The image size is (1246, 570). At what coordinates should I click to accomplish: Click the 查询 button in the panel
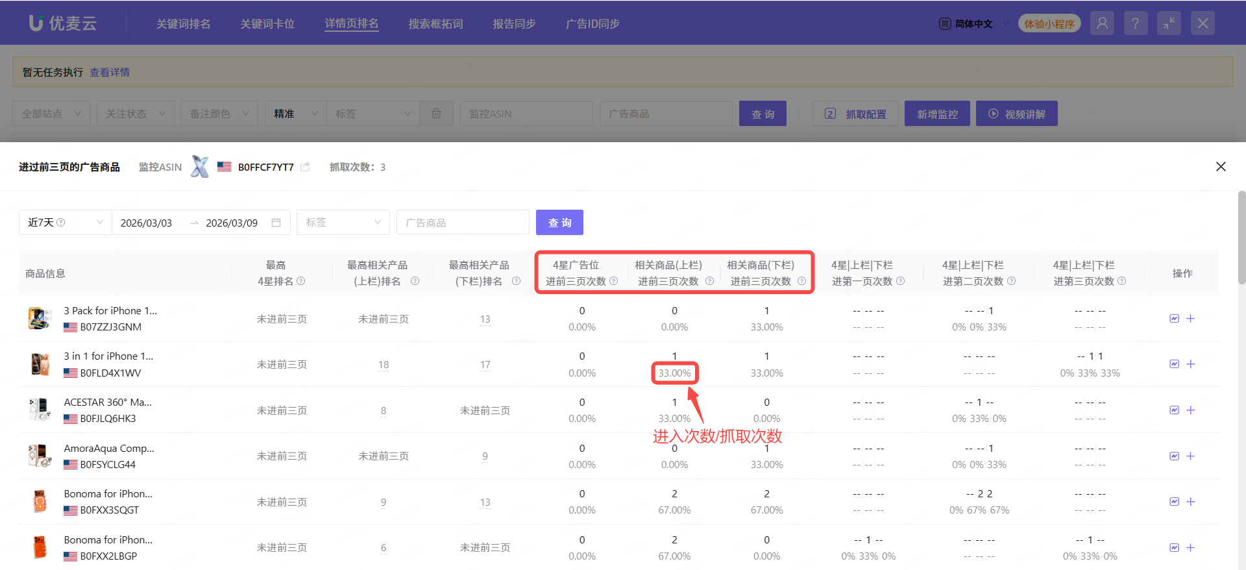(x=559, y=223)
